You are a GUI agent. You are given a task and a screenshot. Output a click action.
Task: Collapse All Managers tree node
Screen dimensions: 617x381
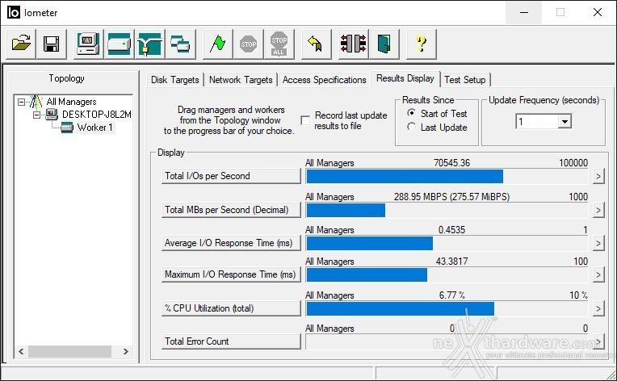click(x=21, y=102)
